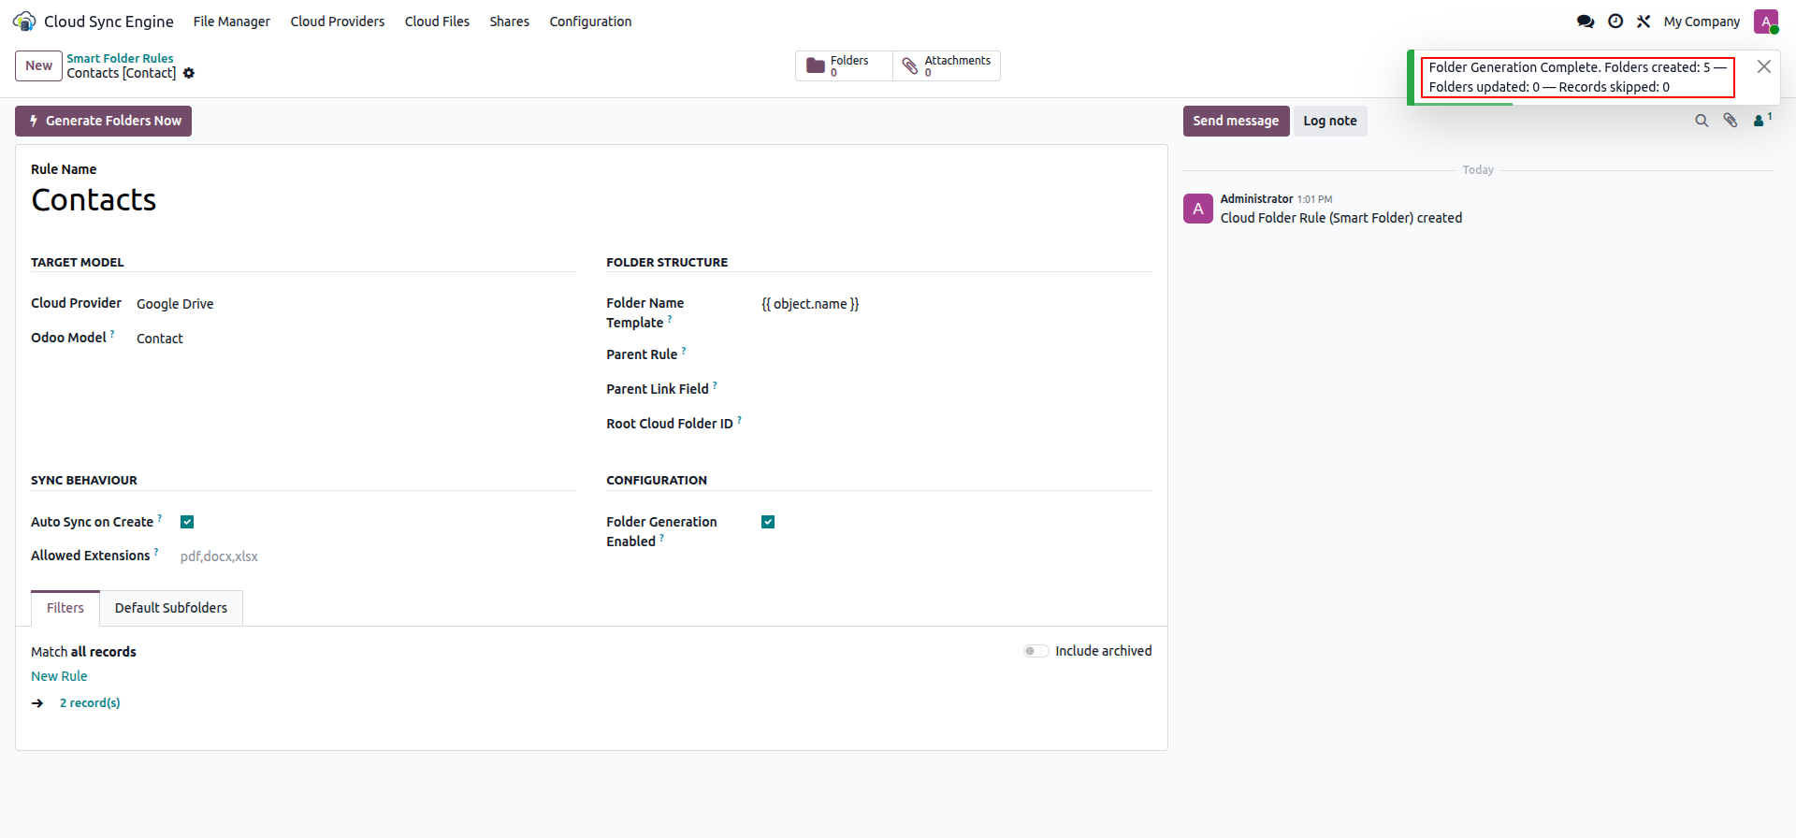The image size is (1796, 838).
Task: Add a filter with New Rule link
Action: (x=59, y=676)
